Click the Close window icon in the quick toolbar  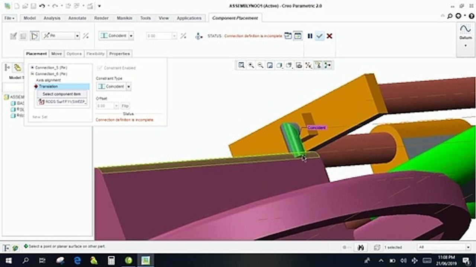click(90, 6)
